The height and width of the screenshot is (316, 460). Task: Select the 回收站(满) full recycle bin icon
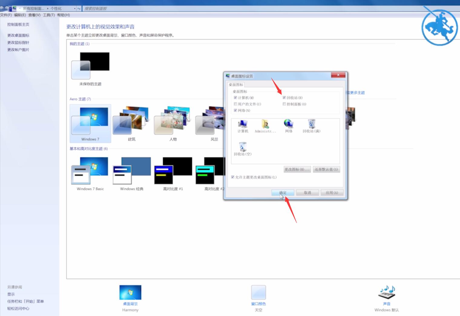click(x=311, y=126)
